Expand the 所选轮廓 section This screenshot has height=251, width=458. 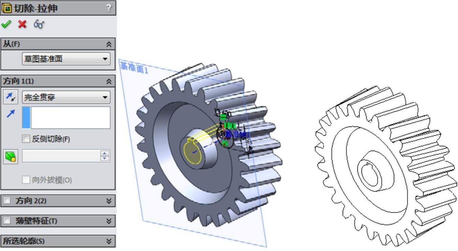109,241
